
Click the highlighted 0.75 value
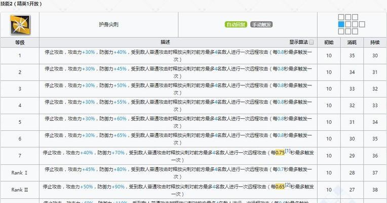click(280, 153)
